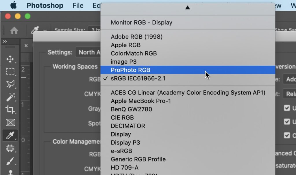Select the Move tool
This screenshot has height=175, width=296.
pos(10,59)
